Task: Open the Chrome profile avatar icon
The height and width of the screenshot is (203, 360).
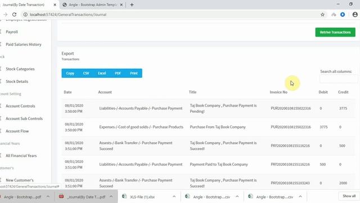Action: (355, 15)
